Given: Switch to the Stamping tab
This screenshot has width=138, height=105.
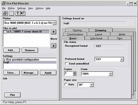Looking at the screenshot, I should 101,30.
